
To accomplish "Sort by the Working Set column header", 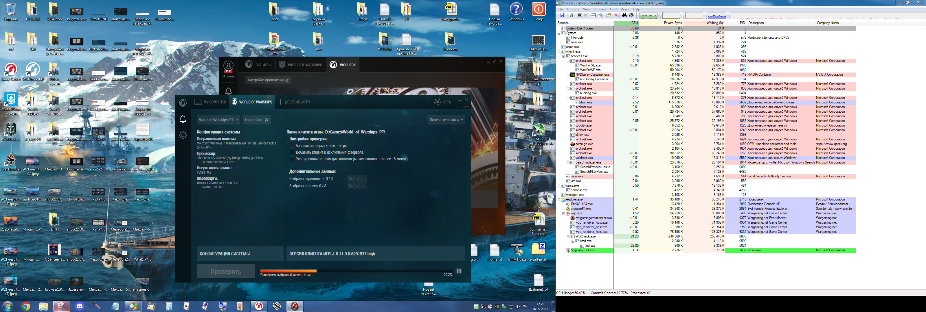I will 704,23.
